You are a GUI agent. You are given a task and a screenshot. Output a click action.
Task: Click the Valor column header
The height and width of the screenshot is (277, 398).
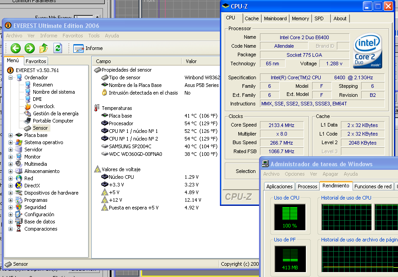pos(201,61)
